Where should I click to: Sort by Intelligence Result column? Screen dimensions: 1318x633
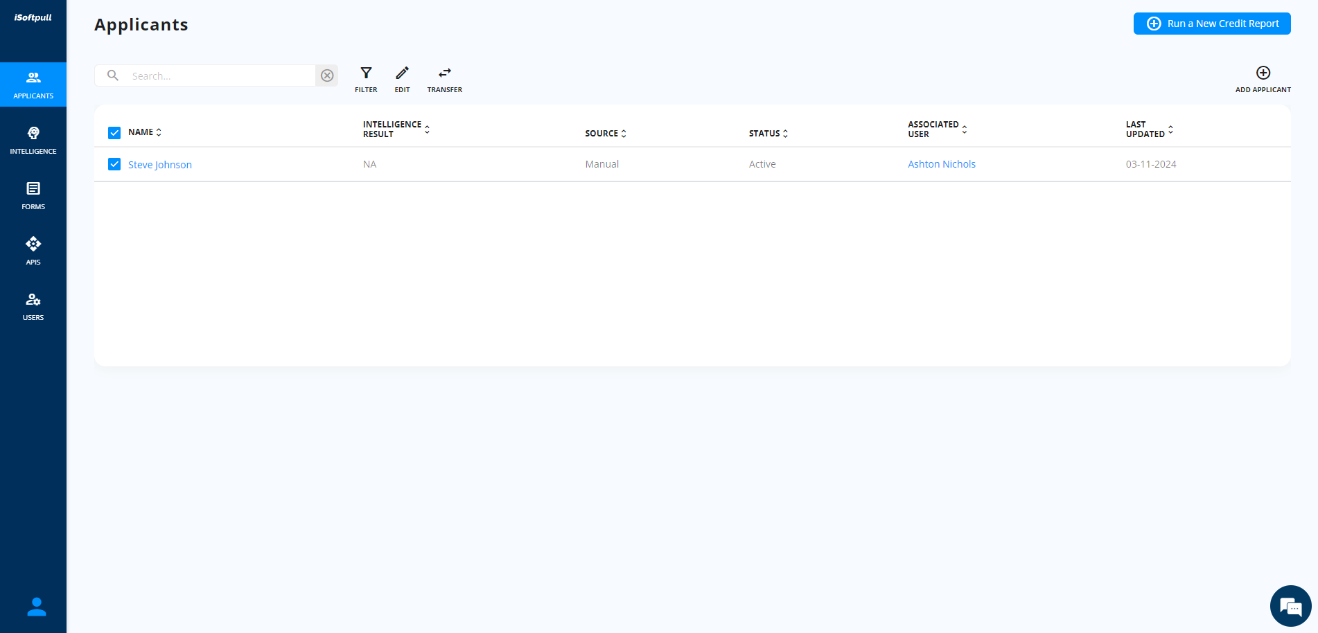point(396,130)
